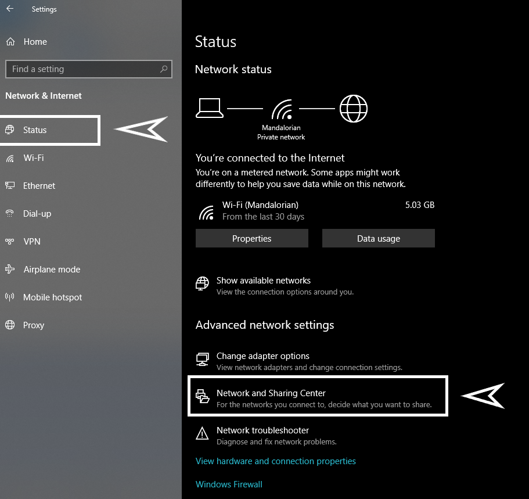
Task: Go to the Ethernet section
Action: coord(39,186)
